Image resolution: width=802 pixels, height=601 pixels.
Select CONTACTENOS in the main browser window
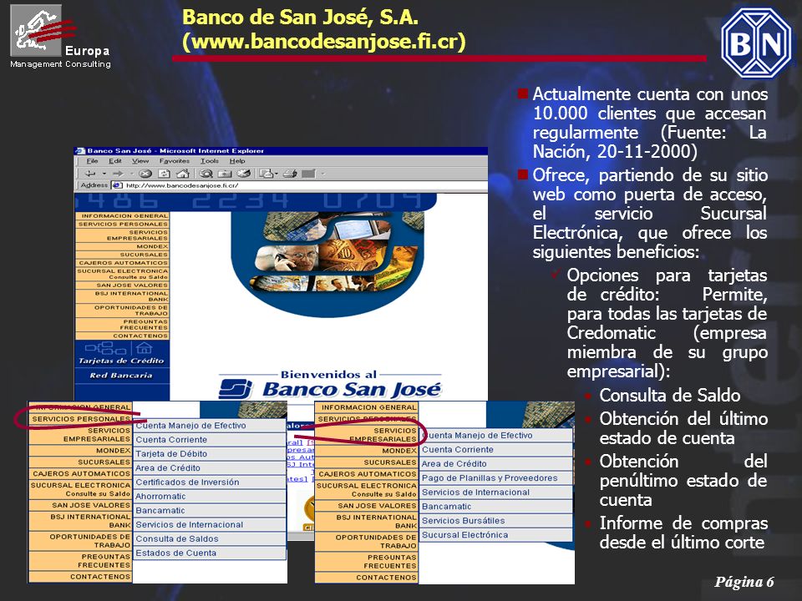(x=122, y=336)
